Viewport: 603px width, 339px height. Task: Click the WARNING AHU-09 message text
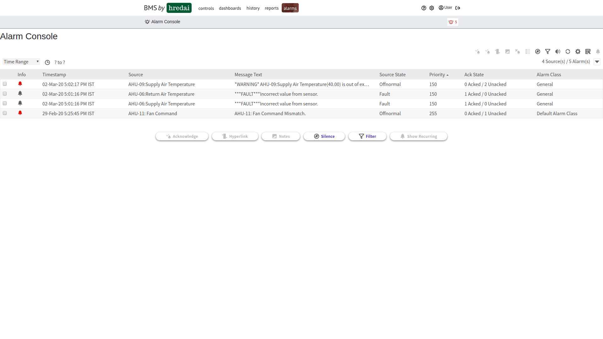click(x=302, y=84)
